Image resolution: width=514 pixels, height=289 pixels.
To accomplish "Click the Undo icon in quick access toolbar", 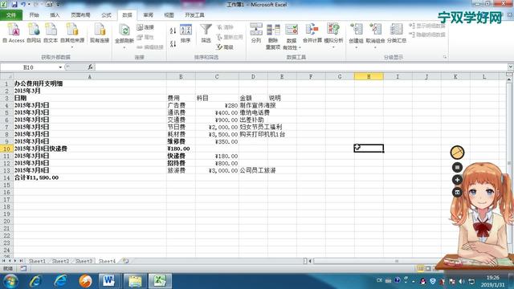I will click(23, 4).
